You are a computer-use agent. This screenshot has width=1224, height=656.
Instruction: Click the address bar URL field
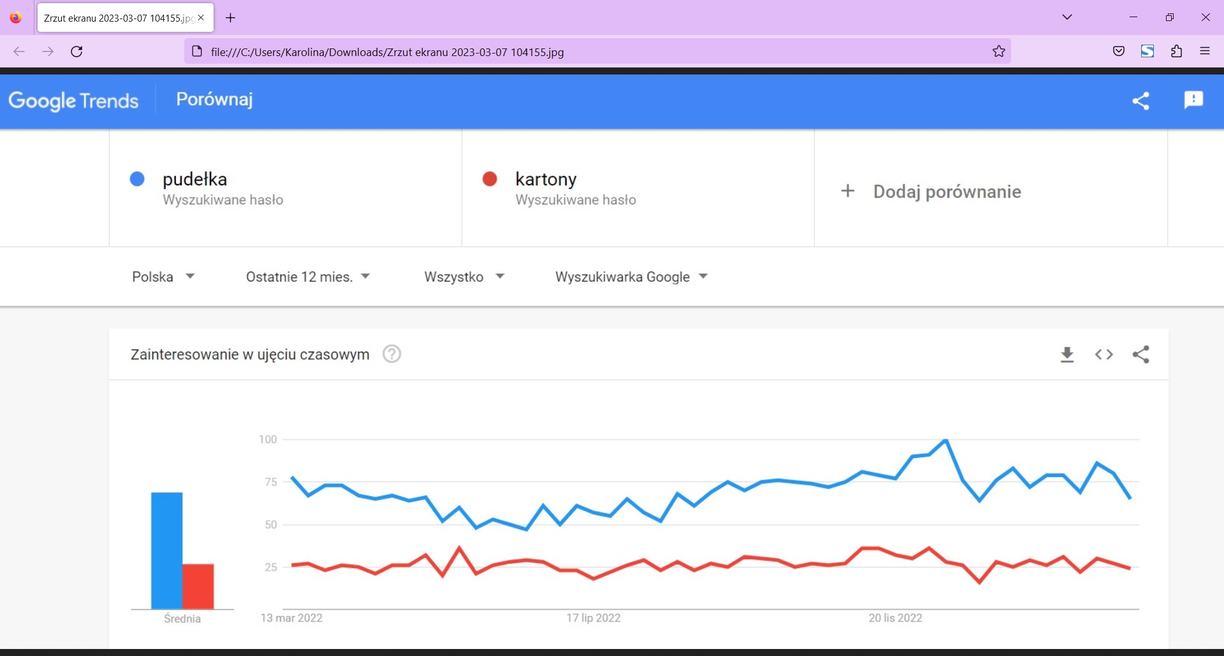(x=574, y=52)
